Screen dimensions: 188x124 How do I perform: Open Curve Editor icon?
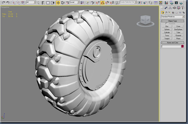click(156, 3)
